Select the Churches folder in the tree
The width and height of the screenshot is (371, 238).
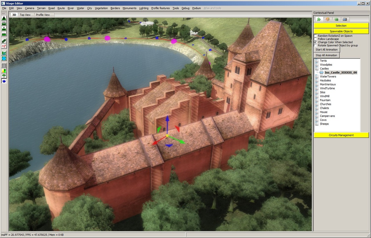(325, 104)
